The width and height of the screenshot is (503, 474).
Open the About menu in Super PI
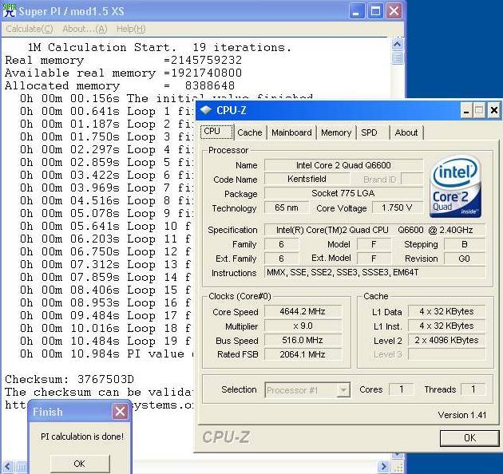pyautogui.click(x=85, y=29)
